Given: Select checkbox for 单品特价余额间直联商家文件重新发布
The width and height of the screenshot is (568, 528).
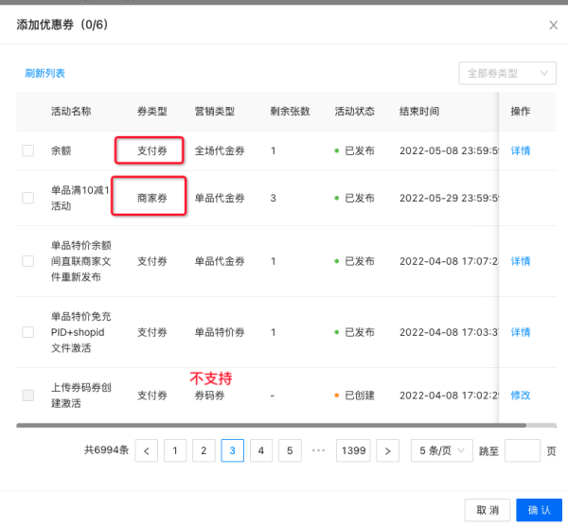Looking at the screenshot, I should click(x=27, y=261).
